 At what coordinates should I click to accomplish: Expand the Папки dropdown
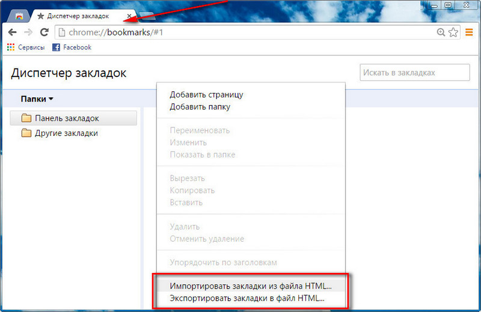tap(37, 99)
